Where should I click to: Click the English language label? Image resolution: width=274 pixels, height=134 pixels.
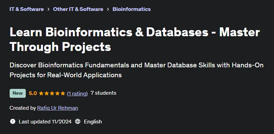point(93,121)
